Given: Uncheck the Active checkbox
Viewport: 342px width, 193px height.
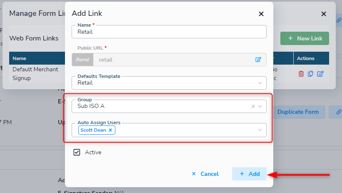Looking at the screenshot, I should pos(77,152).
